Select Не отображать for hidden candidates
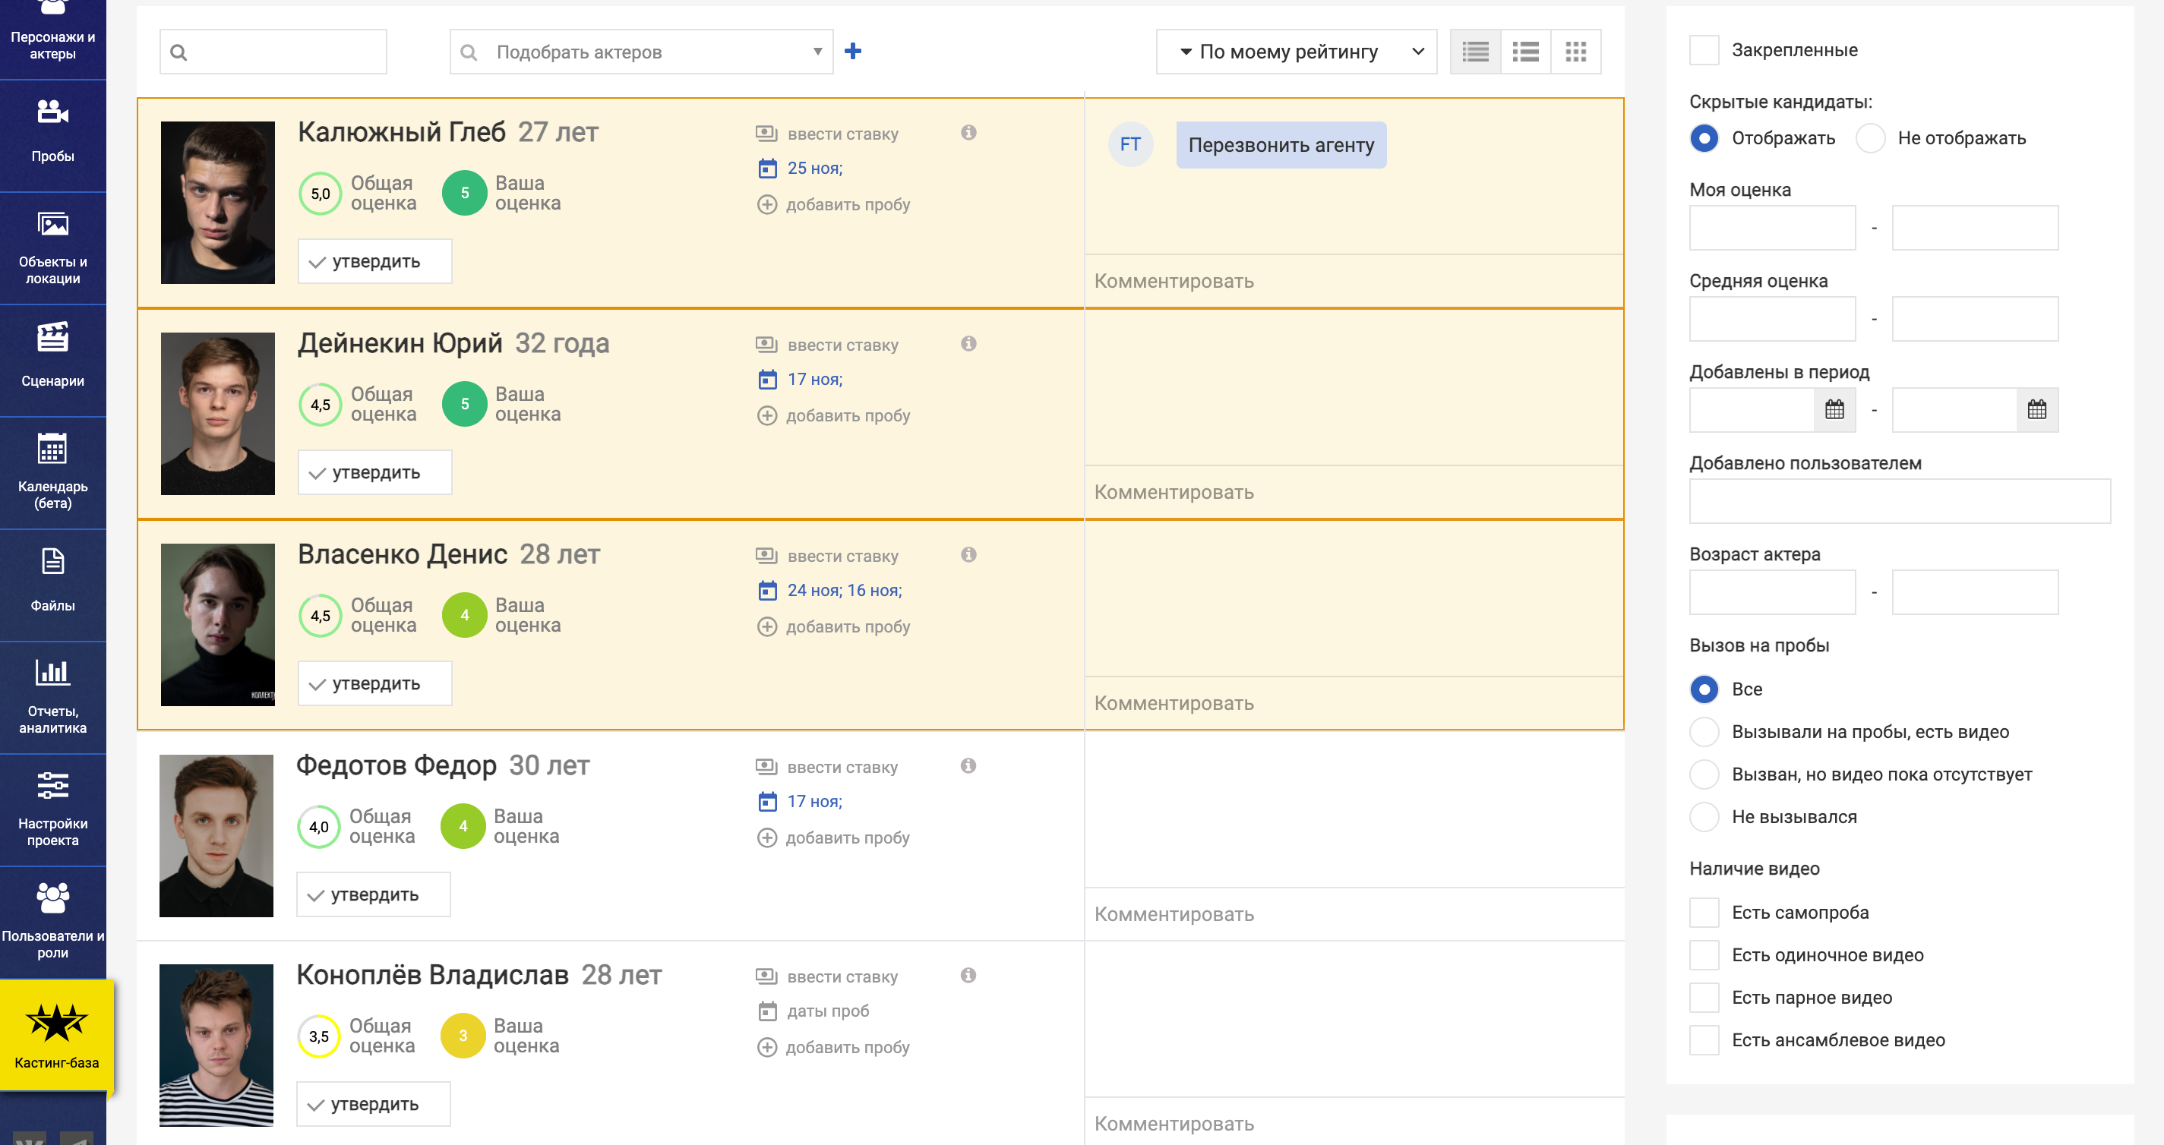2164x1145 pixels. pos(1871,139)
